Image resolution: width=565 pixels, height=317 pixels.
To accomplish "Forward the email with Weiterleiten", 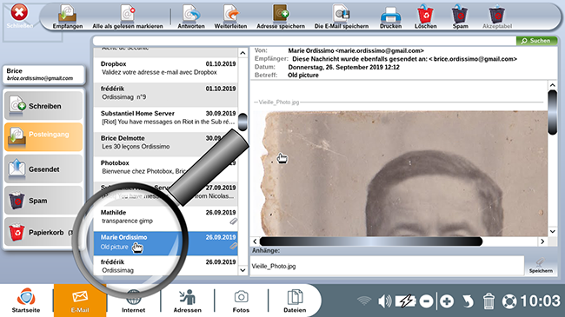I will coord(230,17).
